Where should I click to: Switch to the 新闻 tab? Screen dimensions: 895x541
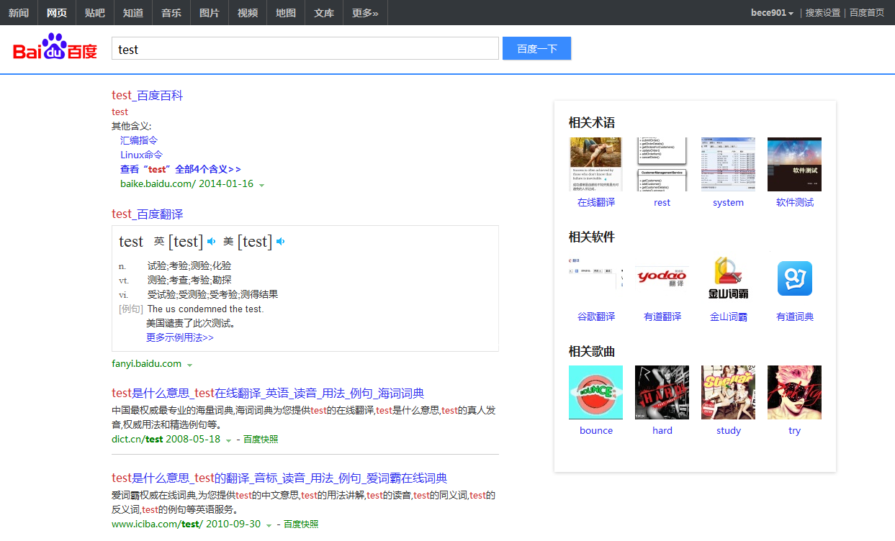click(x=19, y=12)
